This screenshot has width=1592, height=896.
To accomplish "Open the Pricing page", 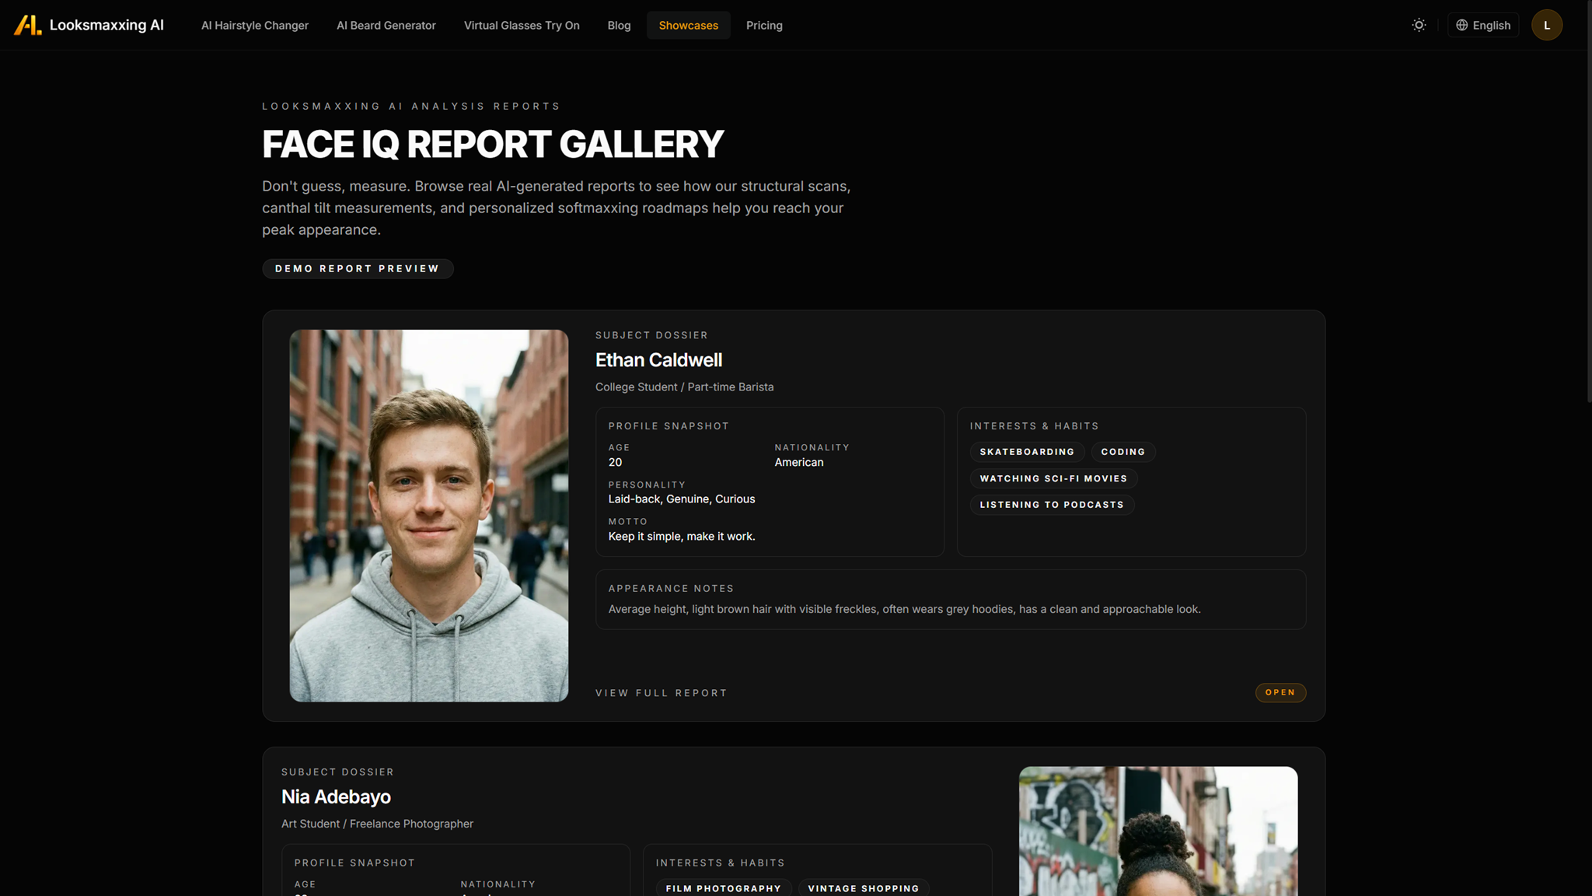I will click(x=764, y=25).
